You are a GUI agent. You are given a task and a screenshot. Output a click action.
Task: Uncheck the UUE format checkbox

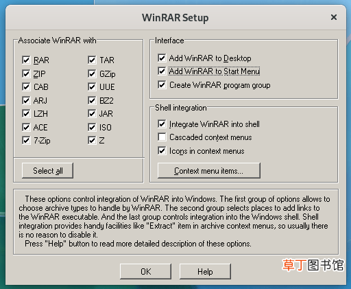pos(92,86)
